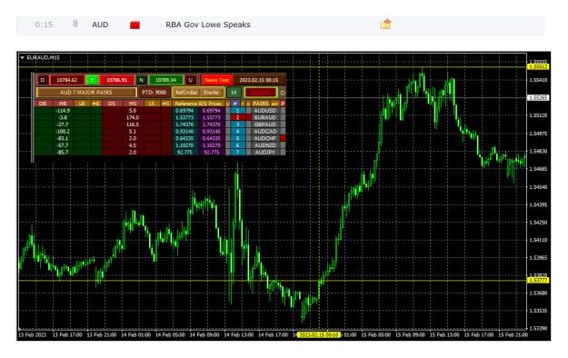The image size is (568, 358).
Task: Click the AUD currency label
Action: pyautogui.click(x=100, y=25)
